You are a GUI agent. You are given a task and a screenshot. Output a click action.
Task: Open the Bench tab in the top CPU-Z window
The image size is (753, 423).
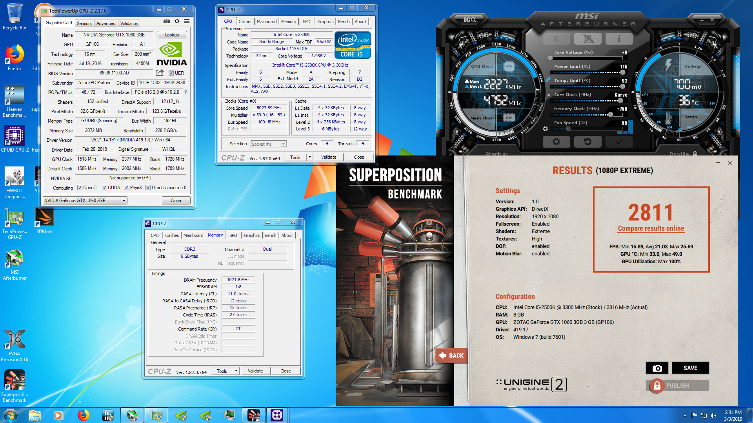click(x=344, y=22)
